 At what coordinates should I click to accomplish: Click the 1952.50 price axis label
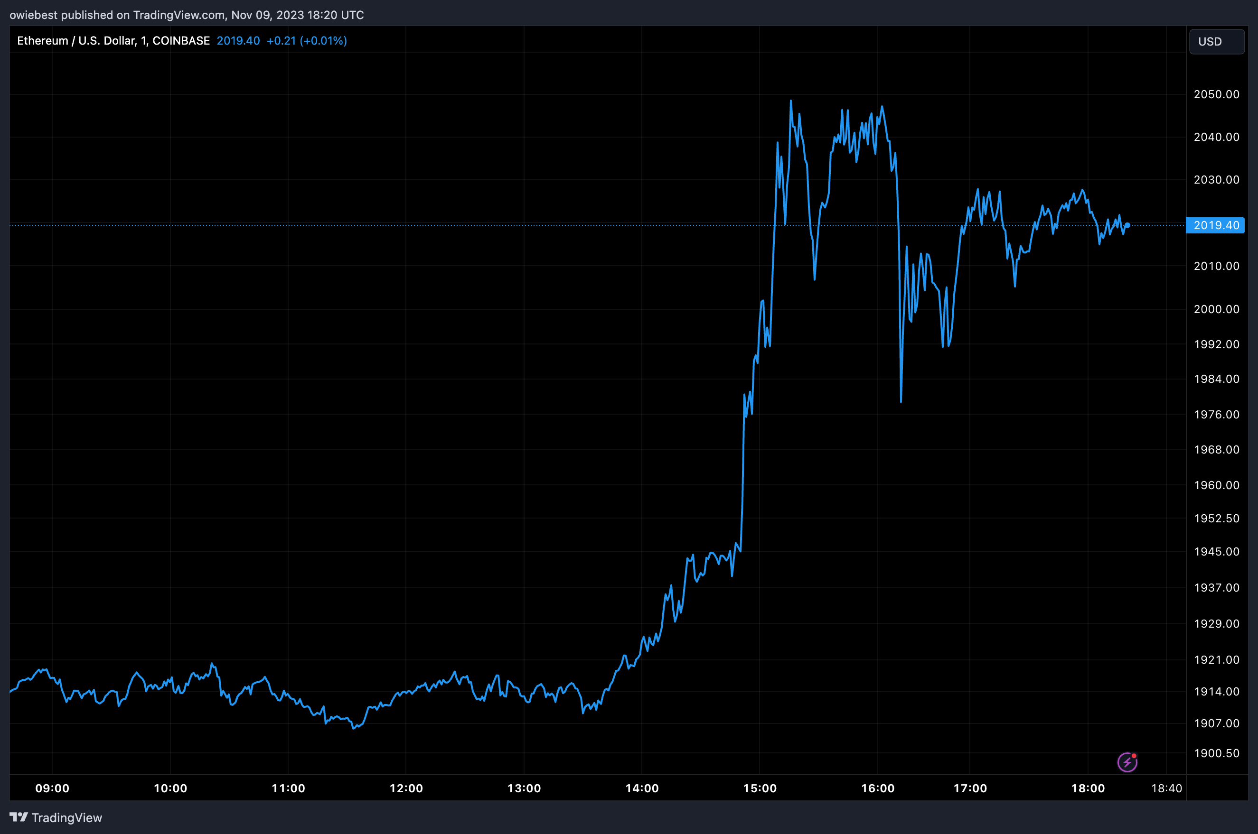[x=1217, y=518]
